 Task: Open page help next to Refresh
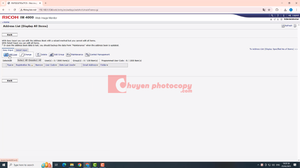(x=295, y=26)
